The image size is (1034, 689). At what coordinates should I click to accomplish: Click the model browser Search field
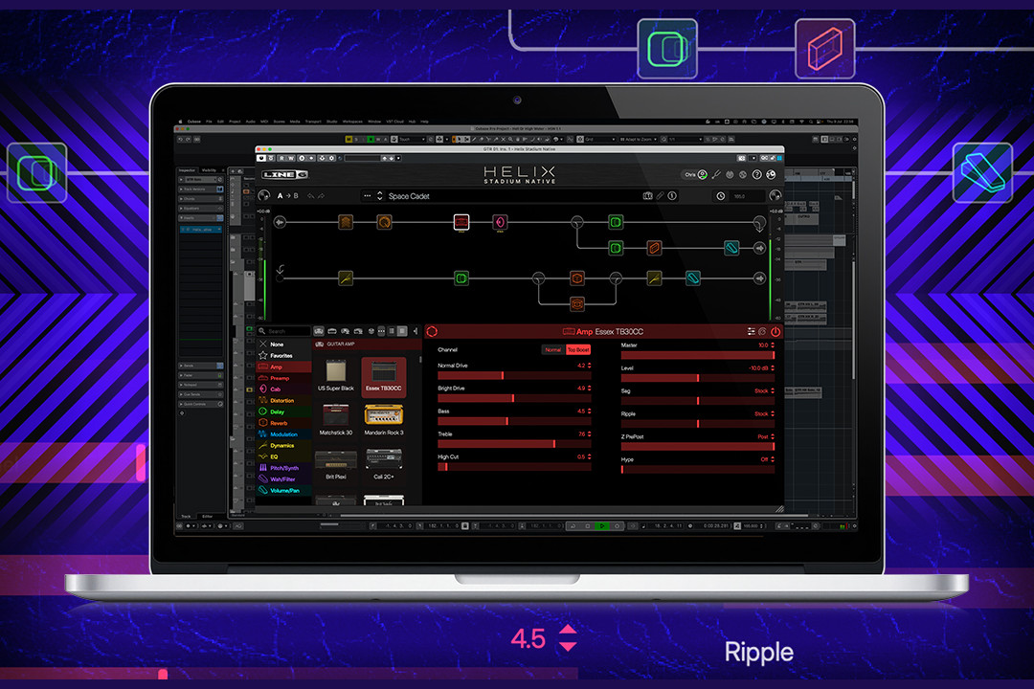283,331
